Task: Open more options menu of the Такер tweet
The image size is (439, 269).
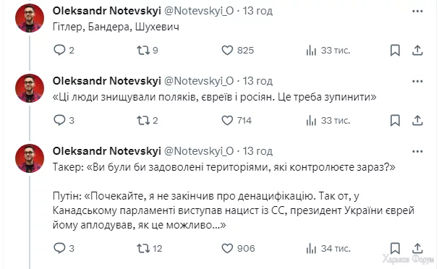Action: [417, 151]
